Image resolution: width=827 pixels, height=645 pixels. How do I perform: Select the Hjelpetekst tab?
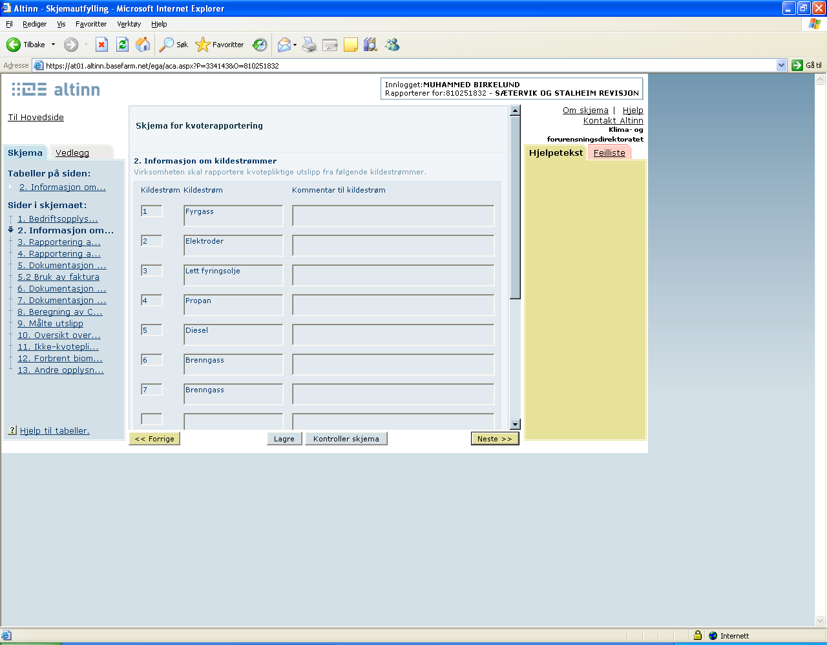[x=556, y=153]
